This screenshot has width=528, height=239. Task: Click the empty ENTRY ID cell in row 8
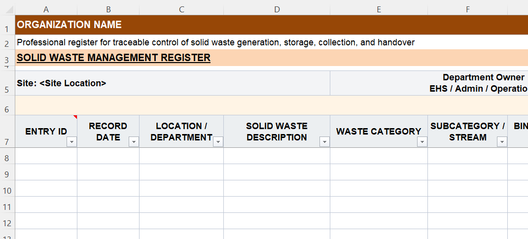point(46,156)
